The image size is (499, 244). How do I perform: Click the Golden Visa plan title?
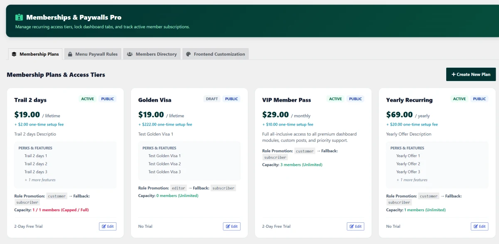pyautogui.click(x=155, y=100)
